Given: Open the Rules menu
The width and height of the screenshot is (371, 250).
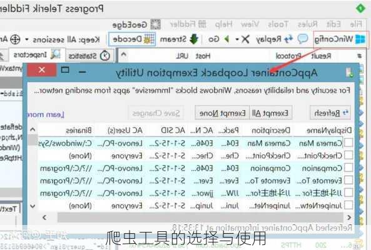Looking at the screenshot, I should point(307,24).
